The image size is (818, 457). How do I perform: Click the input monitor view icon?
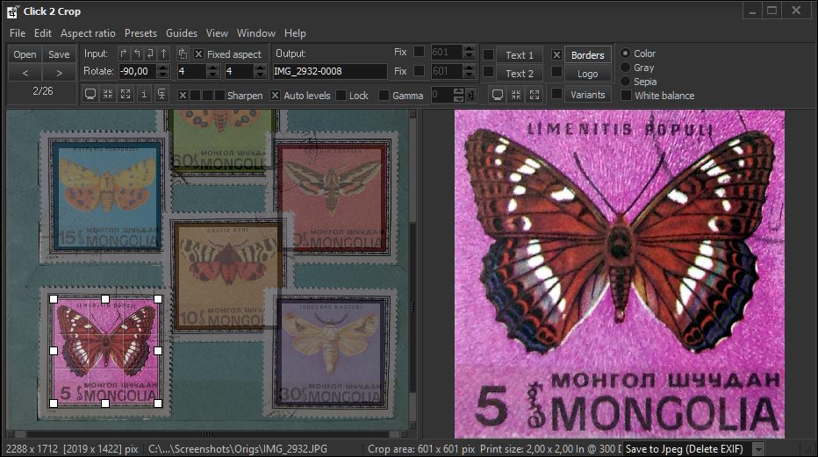tap(90, 95)
